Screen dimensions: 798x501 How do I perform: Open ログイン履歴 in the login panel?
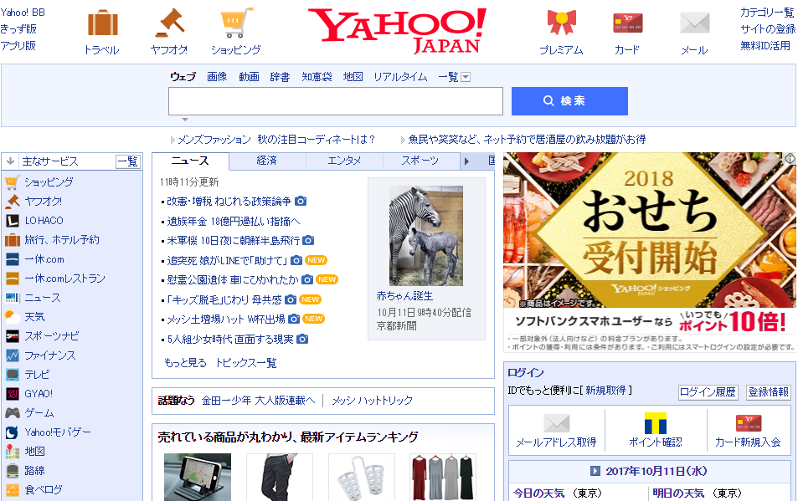pyautogui.click(x=708, y=392)
